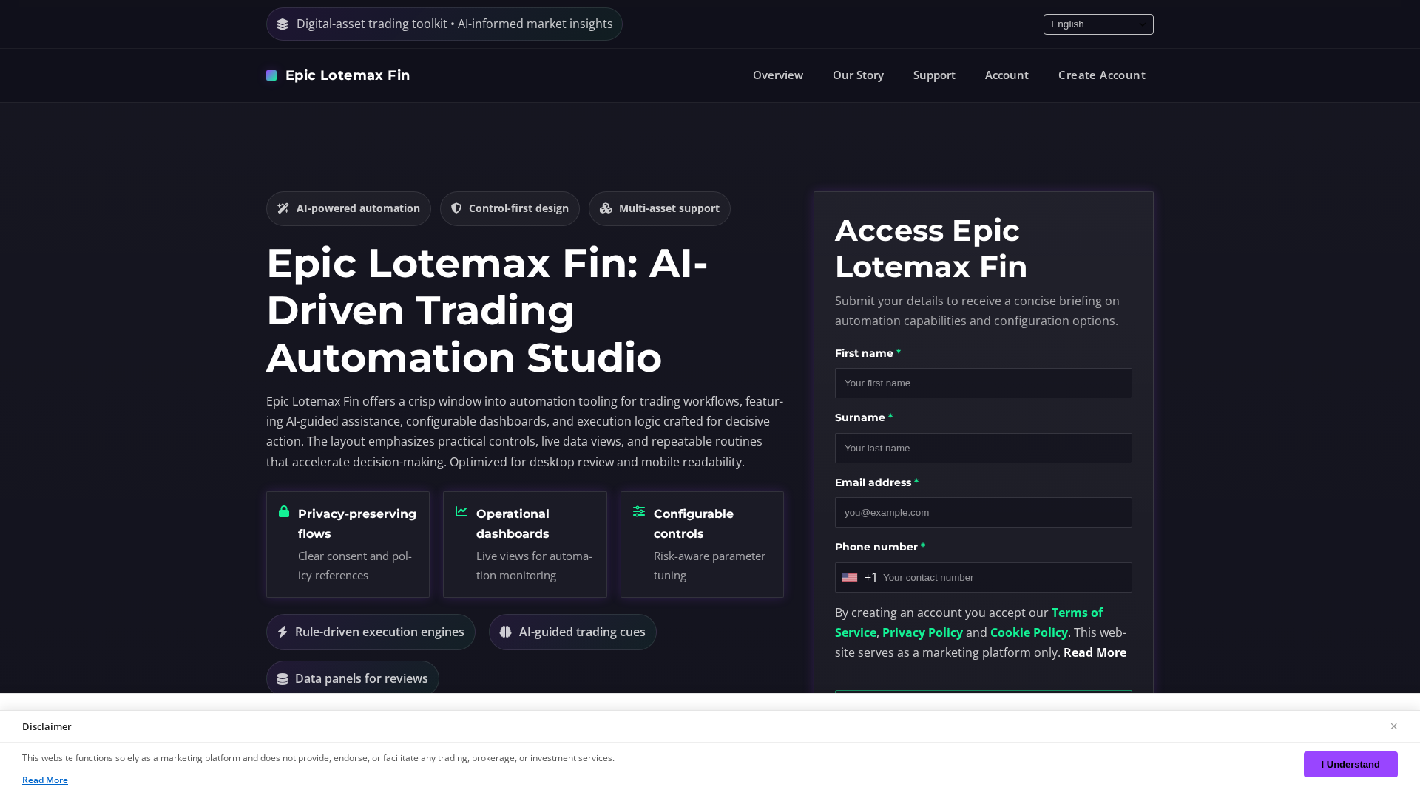Click the 'Live views for automation monitoring' text

(x=534, y=565)
